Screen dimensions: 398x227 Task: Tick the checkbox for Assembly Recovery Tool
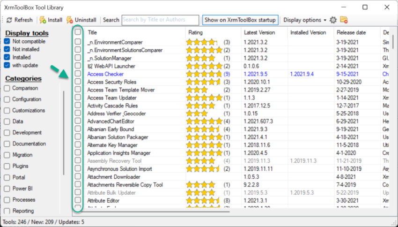(x=78, y=161)
